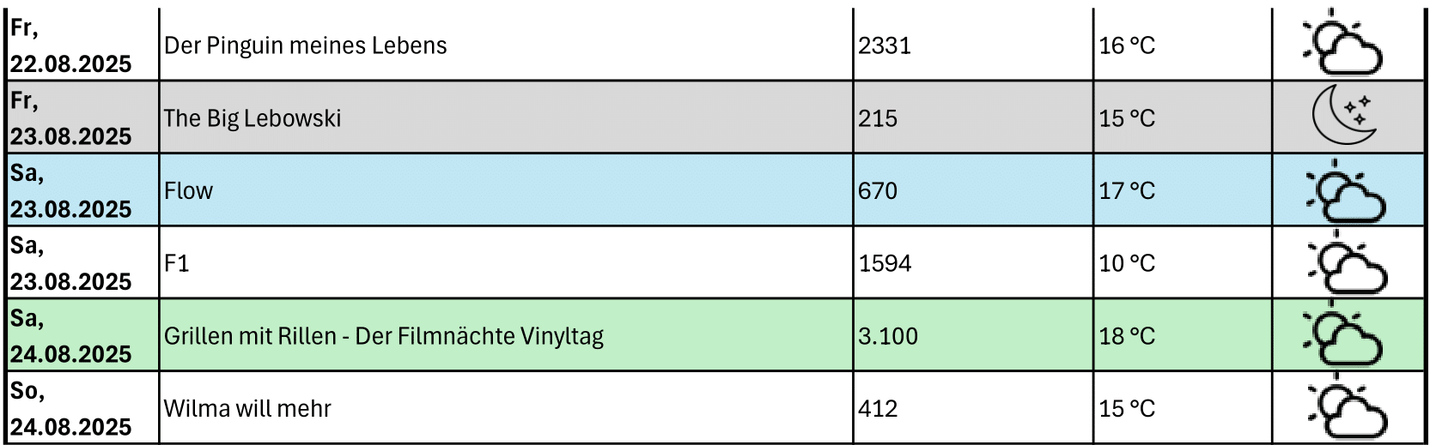Screen dimensions: 1430x445
Task: Click the date cell Fr, 22.08.2025
Action: coord(82,45)
